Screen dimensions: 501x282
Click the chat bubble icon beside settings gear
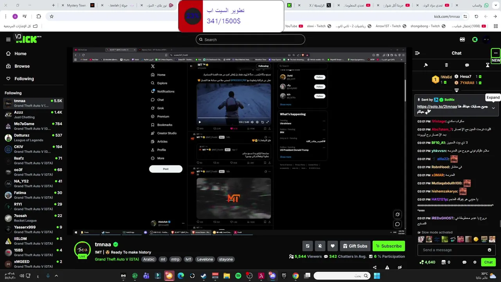point(465,262)
